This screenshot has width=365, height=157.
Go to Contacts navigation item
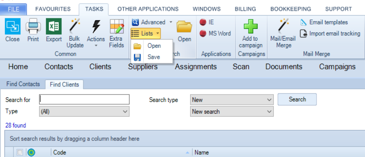point(59,67)
